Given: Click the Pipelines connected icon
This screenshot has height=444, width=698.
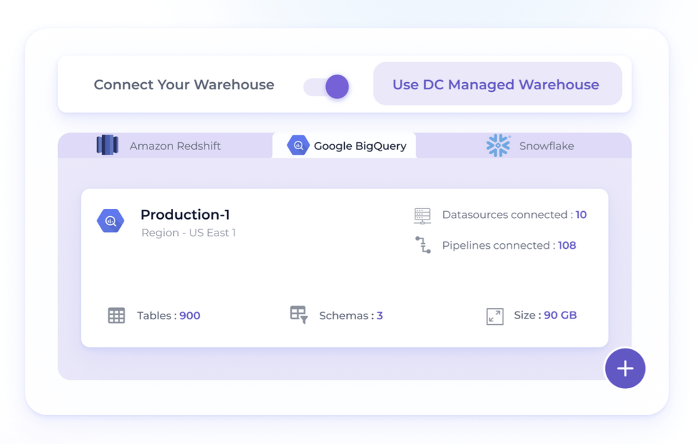Looking at the screenshot, I should click(423, 245).
